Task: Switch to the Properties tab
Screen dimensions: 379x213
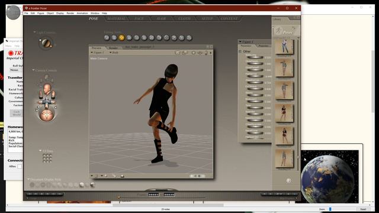Action: click(x=263, y=46)
